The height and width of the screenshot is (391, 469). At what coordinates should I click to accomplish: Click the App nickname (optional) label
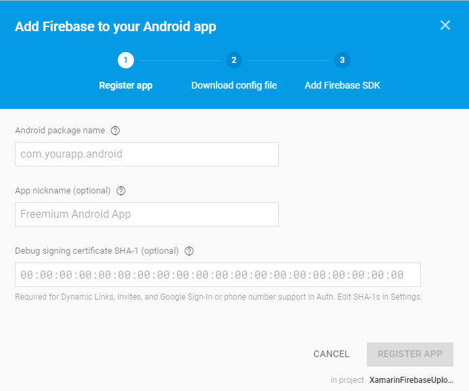point(63,191)
